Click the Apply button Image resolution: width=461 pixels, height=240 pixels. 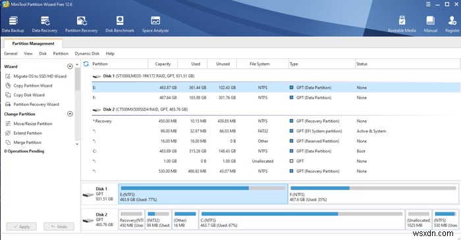(x=22, y=226)
